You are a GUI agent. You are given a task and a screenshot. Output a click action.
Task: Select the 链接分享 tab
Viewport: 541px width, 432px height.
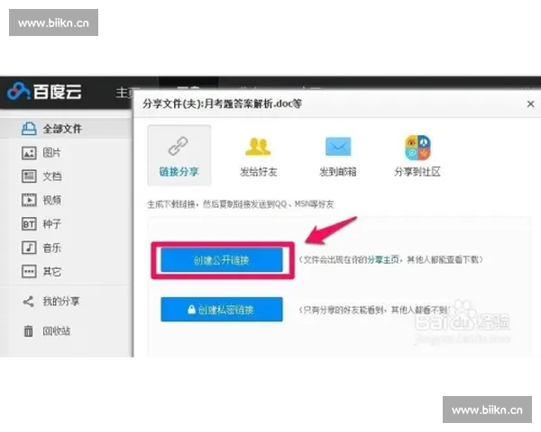coord(179,156)
